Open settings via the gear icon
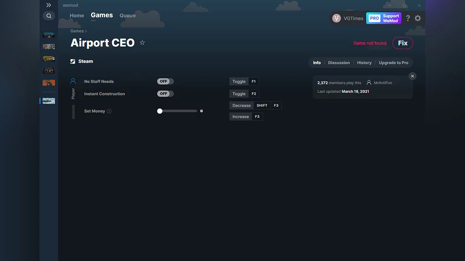 (x=418, y=18)
